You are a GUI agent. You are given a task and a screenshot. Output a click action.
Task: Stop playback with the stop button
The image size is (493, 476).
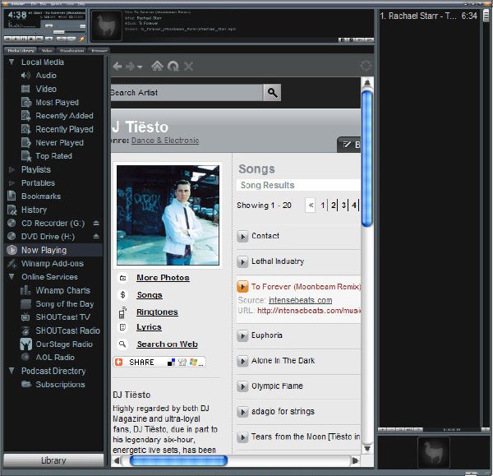pos(31,39)
